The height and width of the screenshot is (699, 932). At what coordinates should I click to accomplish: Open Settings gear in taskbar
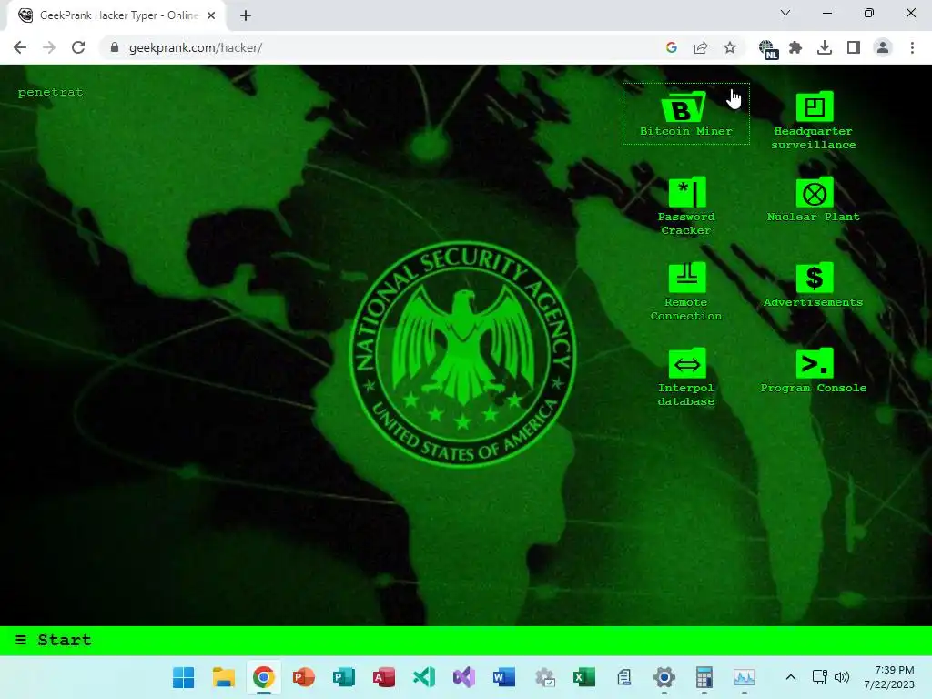664,677
